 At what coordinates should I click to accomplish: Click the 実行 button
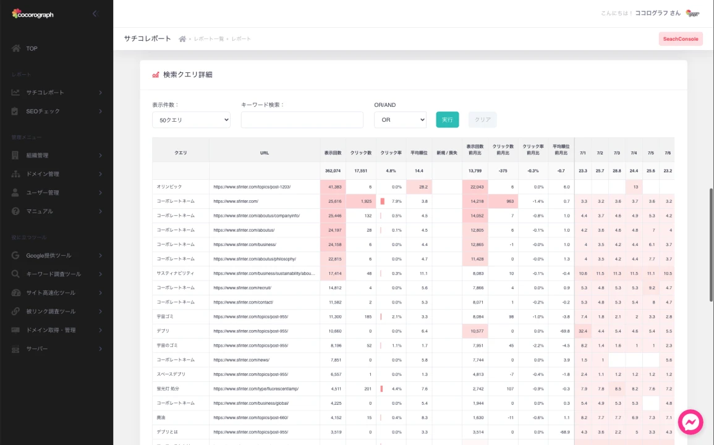pyautogui.click(x=447, y=120)
